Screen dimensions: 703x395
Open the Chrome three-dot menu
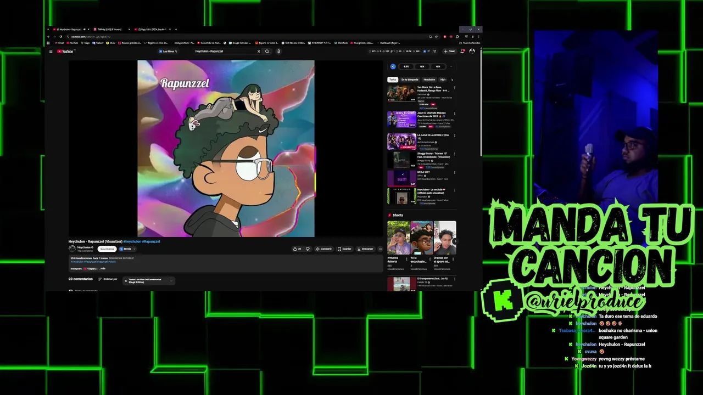(x=478, y=37)
